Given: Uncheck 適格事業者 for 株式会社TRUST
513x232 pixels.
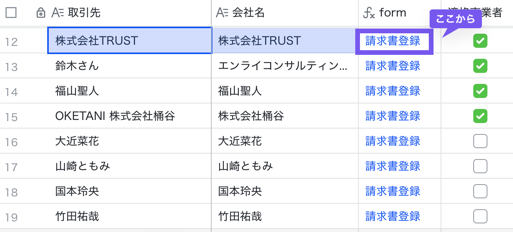Looking at the screenshot, I should tap(480, 41).
